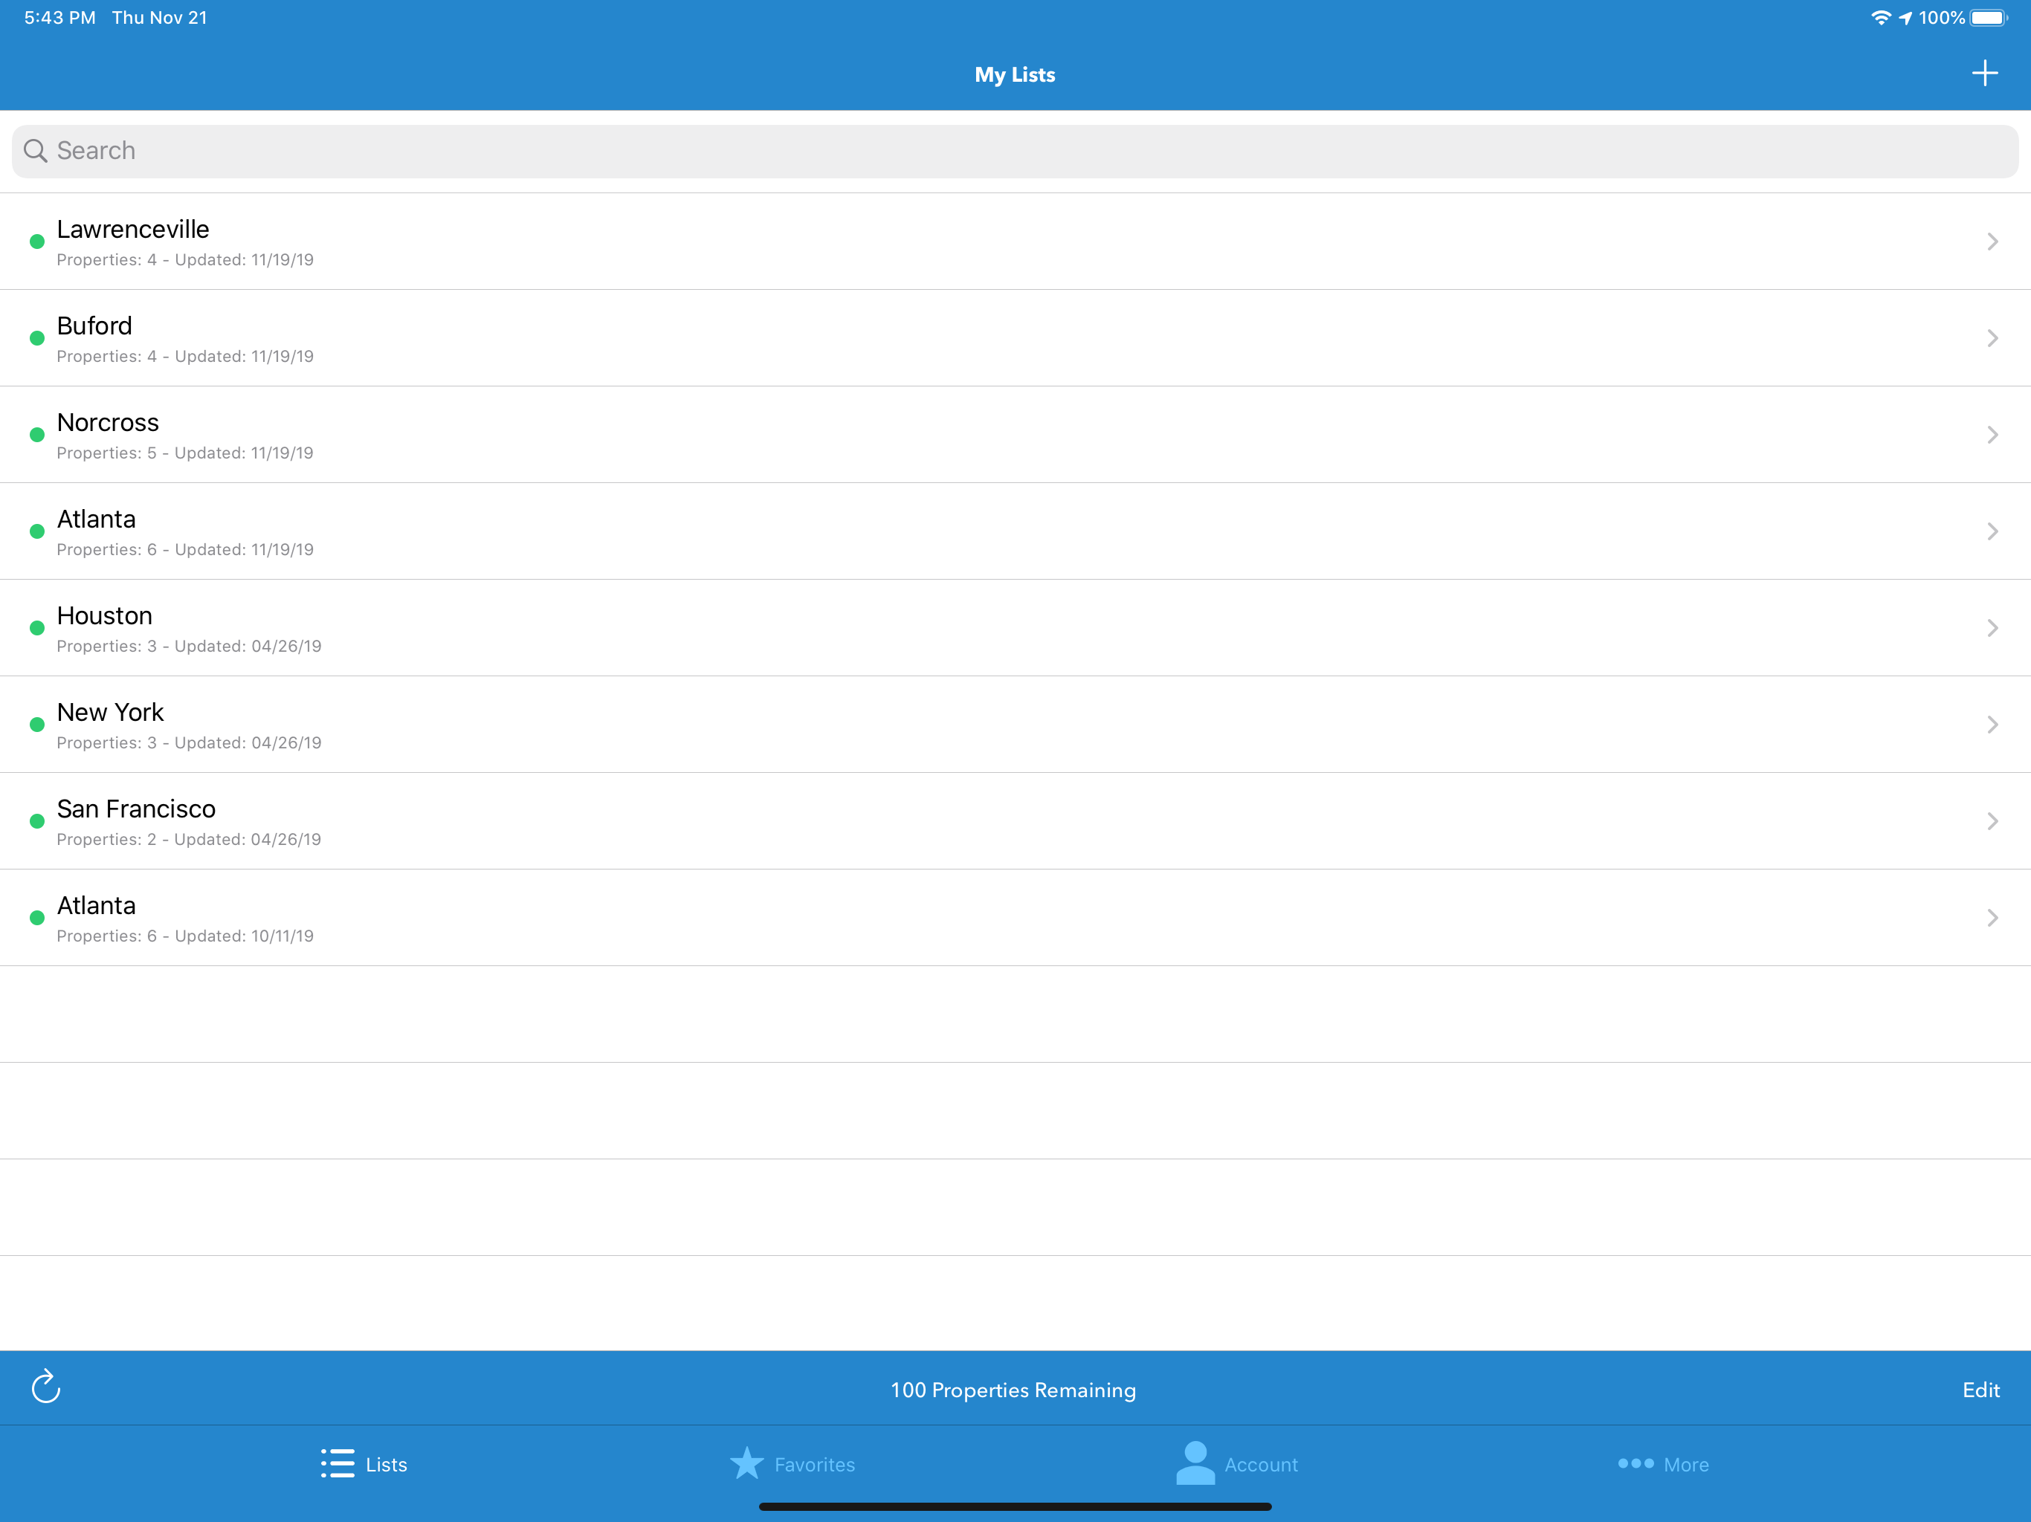
Task: Tap the 100 Properties Remaining label
Action: click(1013, 1390)
